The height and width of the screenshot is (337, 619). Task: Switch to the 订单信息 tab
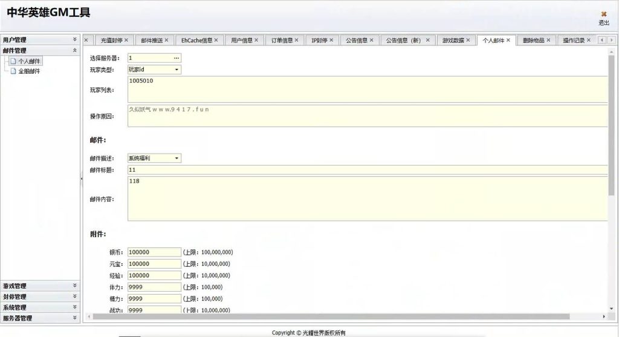coord(282,41)
